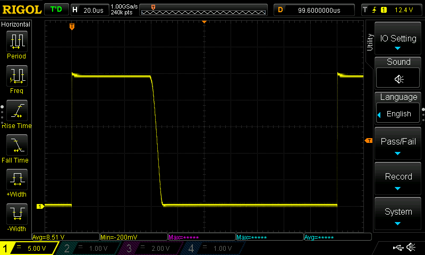Choose the Rise Time measurement icon
The height and width of the screenshot is (255, 425).
(x=16, y=112)
